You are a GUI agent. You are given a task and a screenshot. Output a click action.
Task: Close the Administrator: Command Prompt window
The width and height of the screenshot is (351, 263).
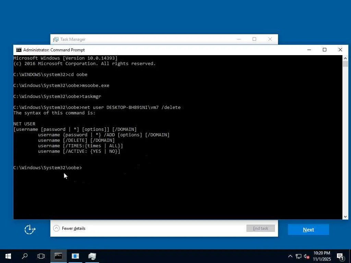(x=340, y=50)
